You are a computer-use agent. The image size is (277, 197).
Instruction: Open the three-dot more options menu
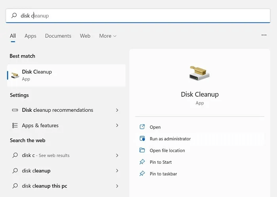point(264,35)
